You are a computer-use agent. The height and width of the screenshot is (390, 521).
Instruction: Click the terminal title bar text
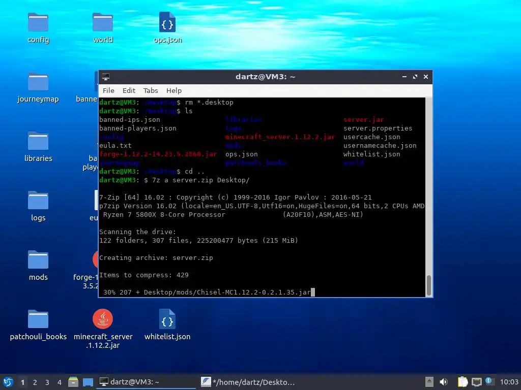(x=265, y=77)
